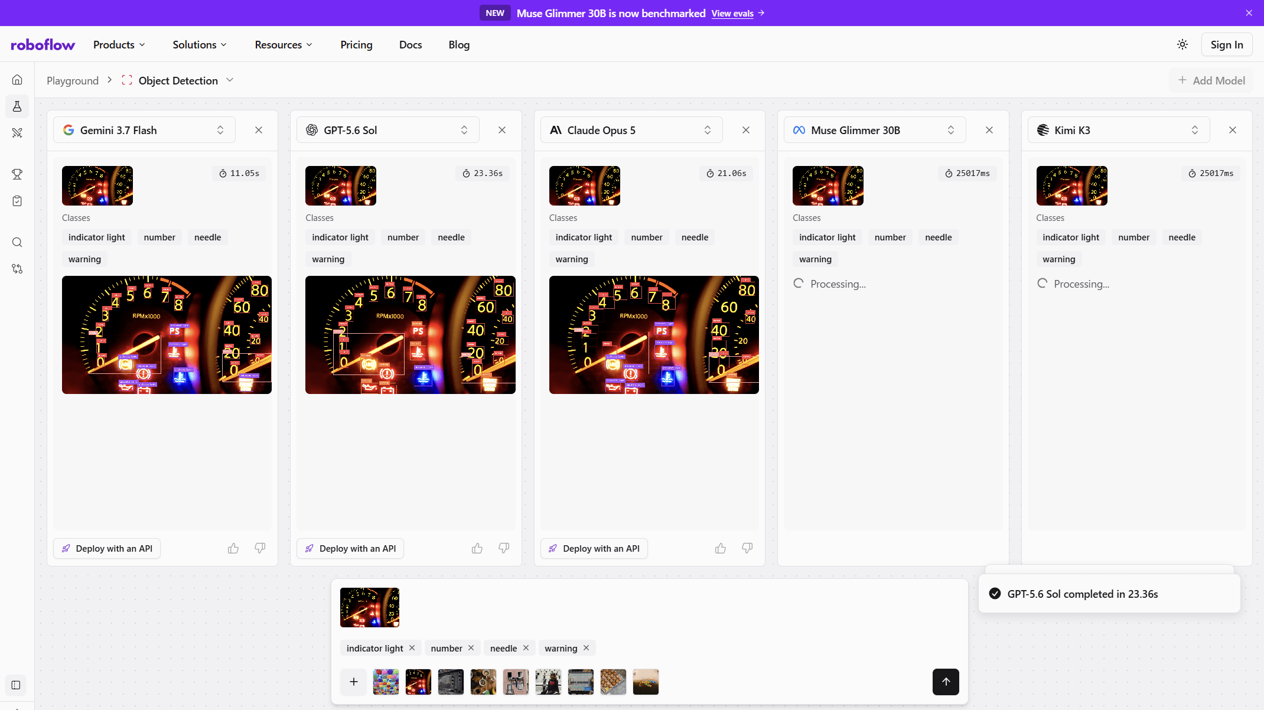Image resolution: width=1264 pixels, height=710 pixels.
Task: Open the Muse Glimmer 30B model selector
Action: pos(875,130)
